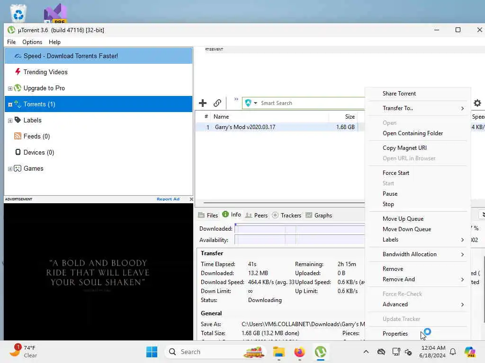Click the A Bold and Bloody advertisement

click(99, 272)
